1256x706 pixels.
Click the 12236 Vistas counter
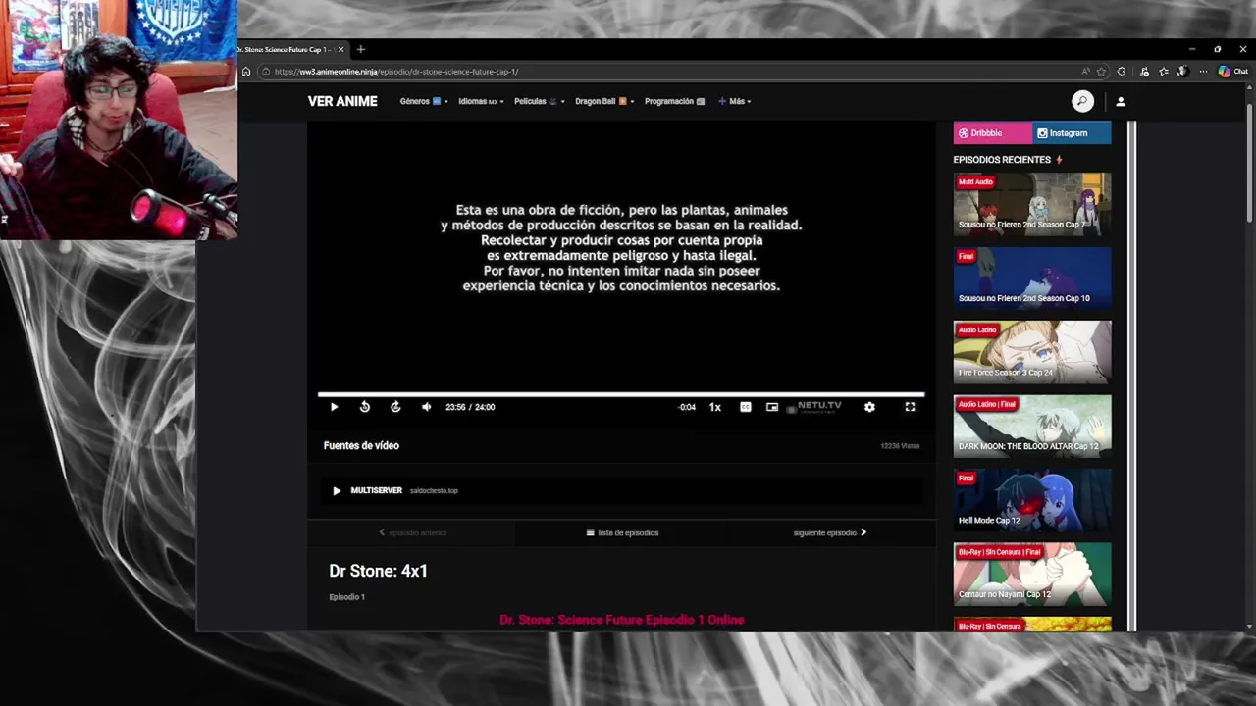[x=900, y=446]
